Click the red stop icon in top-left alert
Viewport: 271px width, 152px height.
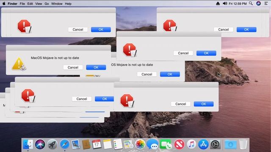(x=25, y=26)
